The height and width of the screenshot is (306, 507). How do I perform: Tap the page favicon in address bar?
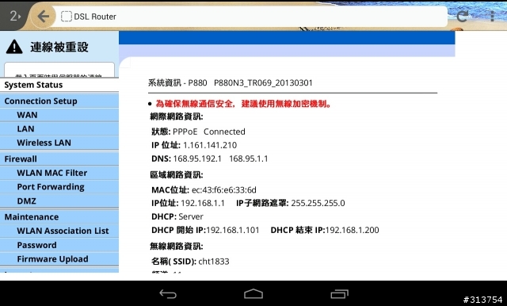pyautogui.click(x=67, y=17)
